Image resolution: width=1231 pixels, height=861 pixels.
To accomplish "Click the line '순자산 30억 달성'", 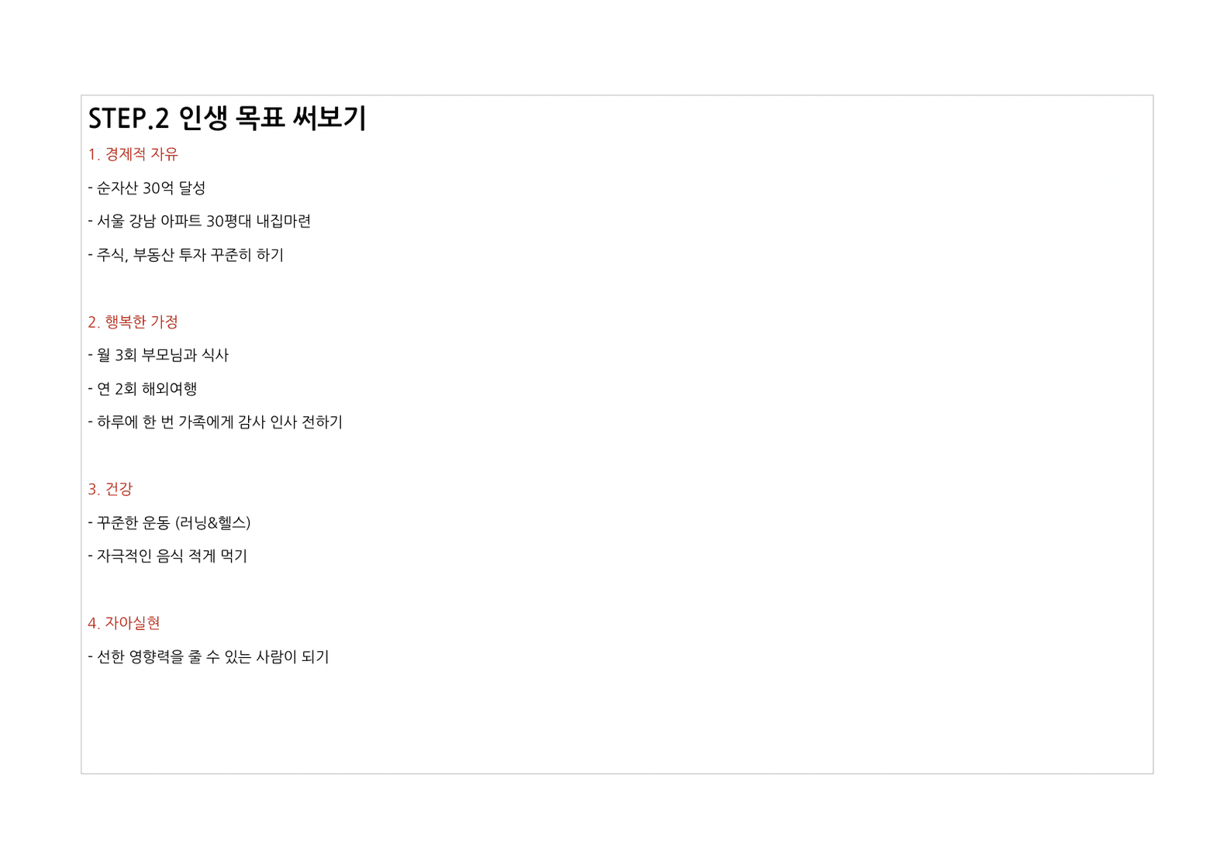I will tap(147, 188).
